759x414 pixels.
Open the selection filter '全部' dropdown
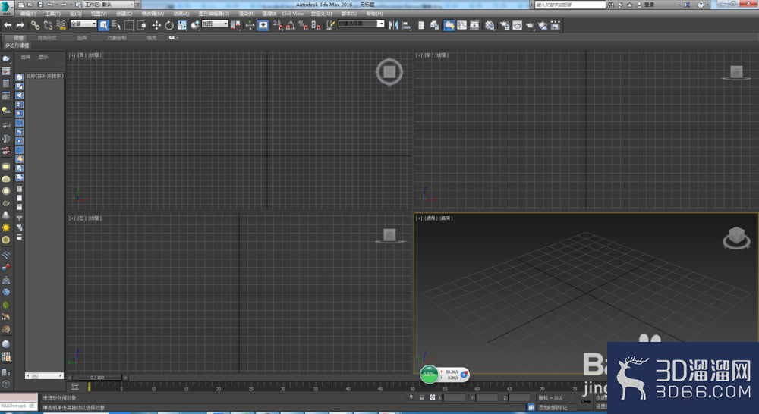click(83, 24)
